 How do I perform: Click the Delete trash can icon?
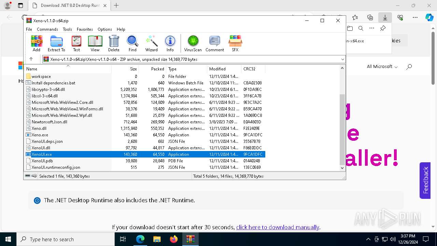(114, 43)
